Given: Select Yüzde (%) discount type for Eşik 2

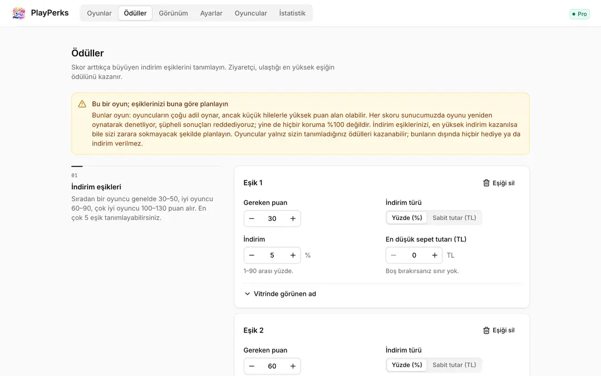Looking at the screenshot, I should tap(407, 365).
